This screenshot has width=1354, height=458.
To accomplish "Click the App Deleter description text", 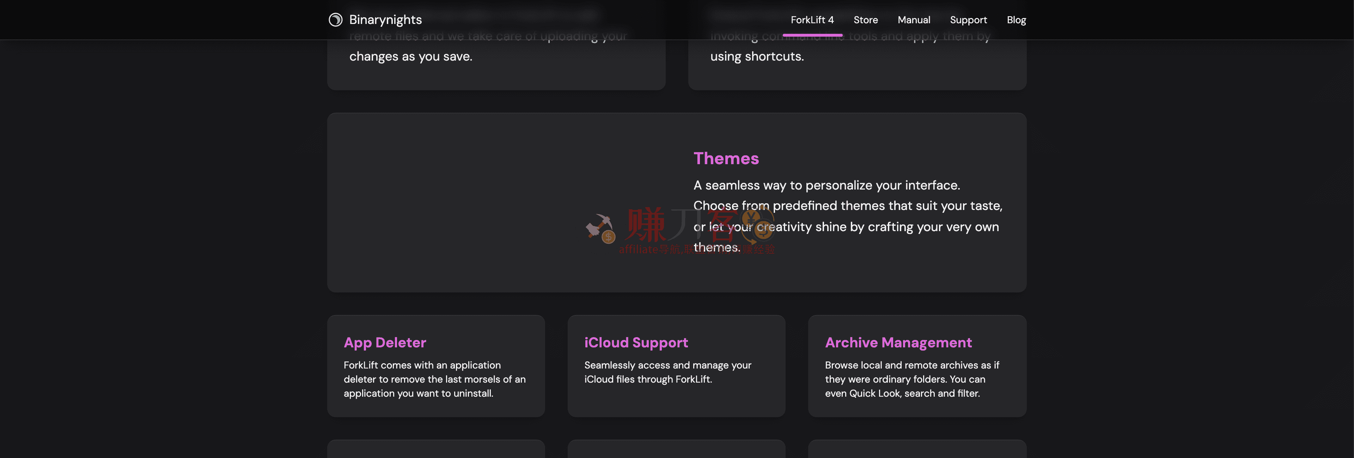I will (x=434, y=379).
